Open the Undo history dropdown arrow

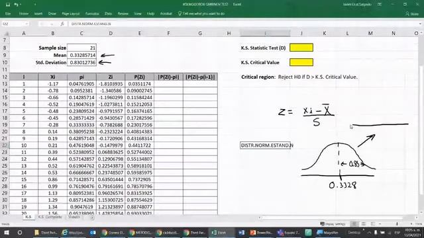[21, 5]
